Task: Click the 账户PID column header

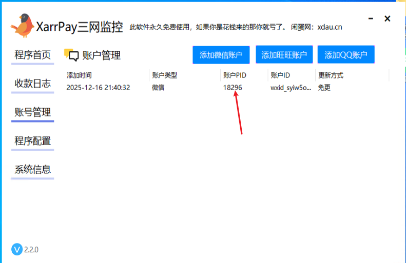Action: (235, 75)
